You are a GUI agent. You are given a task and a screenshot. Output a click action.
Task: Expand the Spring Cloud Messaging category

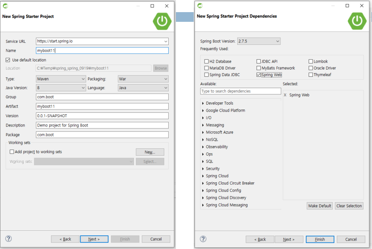[203, 205]
